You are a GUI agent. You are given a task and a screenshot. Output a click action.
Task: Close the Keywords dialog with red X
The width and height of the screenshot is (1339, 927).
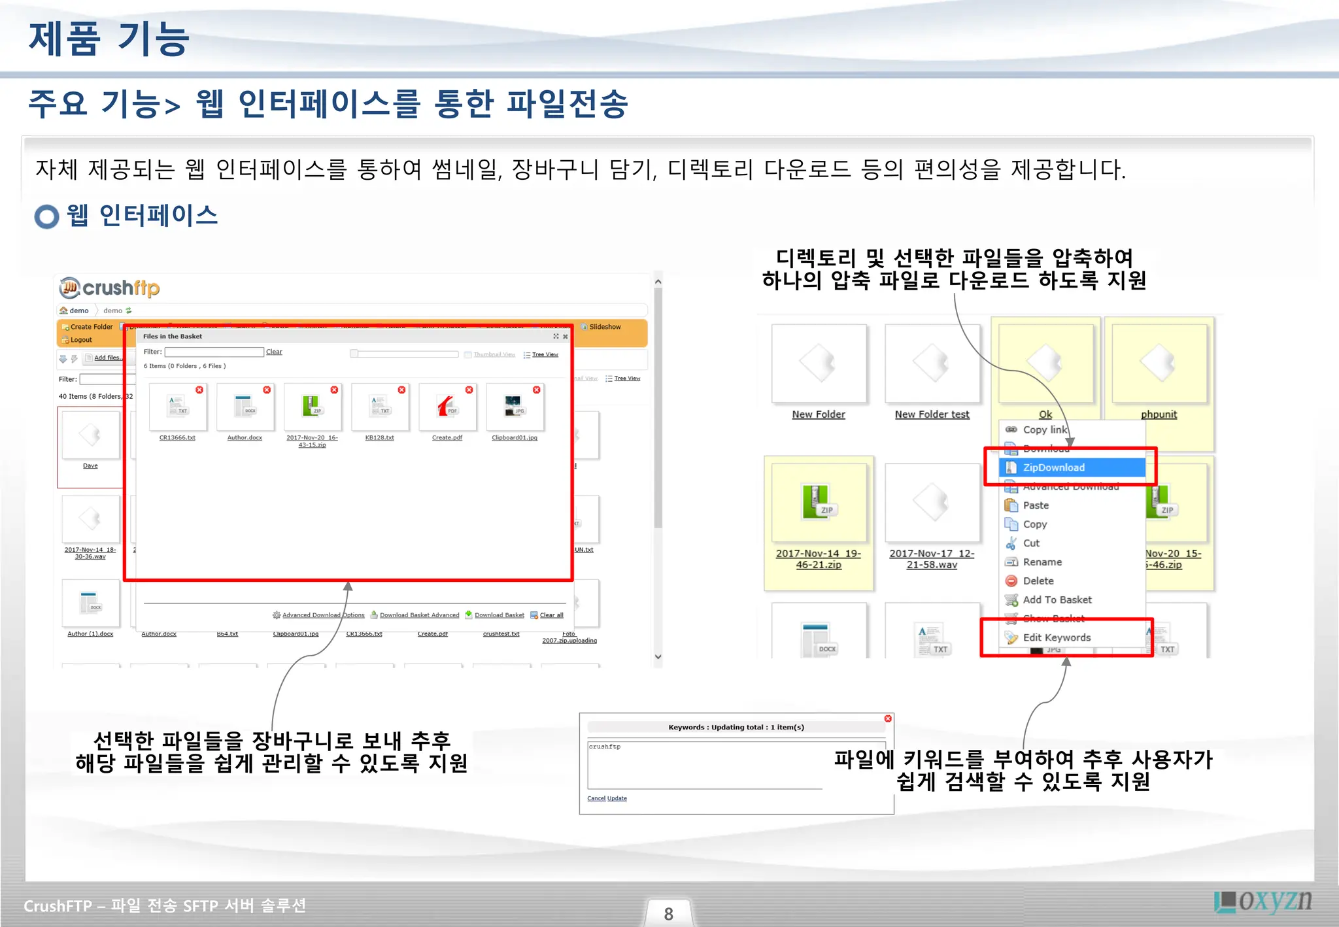[x=888, y=718]
